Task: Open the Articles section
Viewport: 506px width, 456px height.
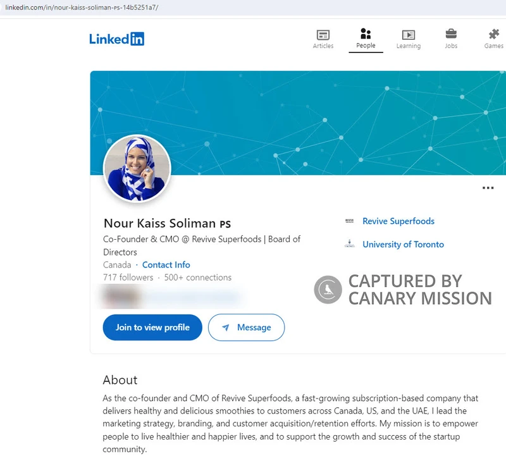Action: 323,39
